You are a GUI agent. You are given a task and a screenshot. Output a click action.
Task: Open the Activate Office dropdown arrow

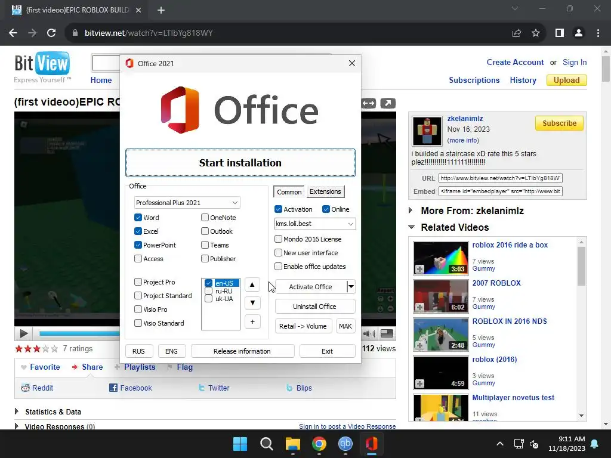351,287
